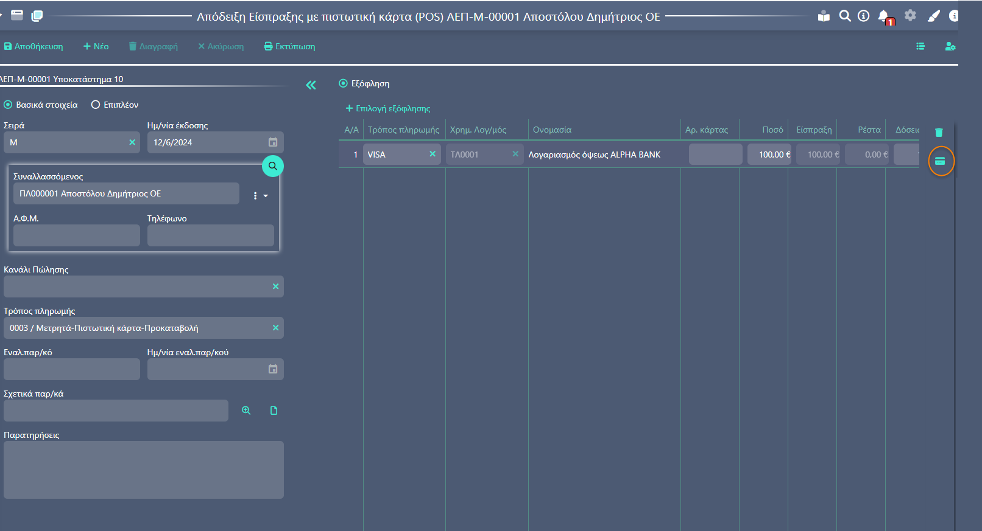The height and width of the screenshot is (531, 982).
Task: Click the Δόσεις column header
Action: click(907, 130)
